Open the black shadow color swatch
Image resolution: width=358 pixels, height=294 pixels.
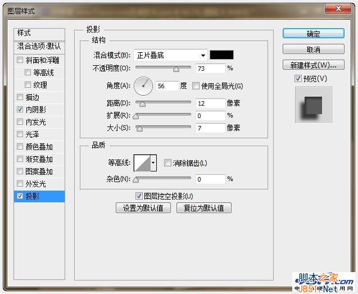221,55
